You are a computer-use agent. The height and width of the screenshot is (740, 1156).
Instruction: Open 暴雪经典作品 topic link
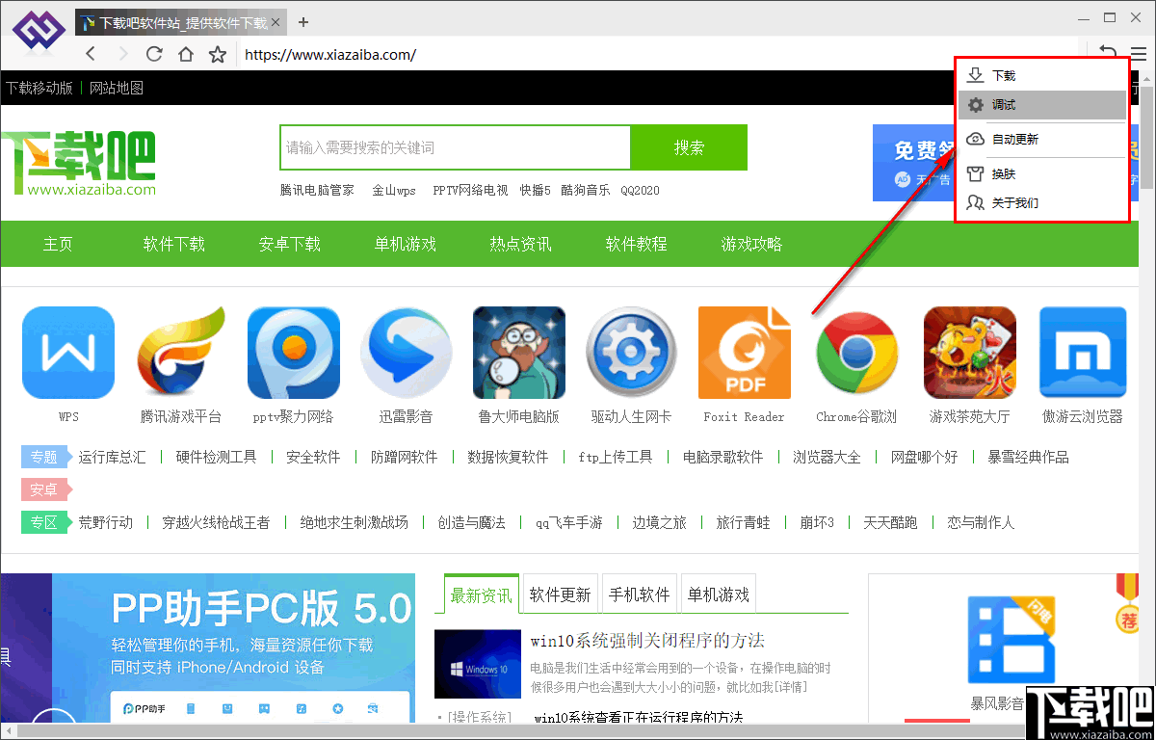coord(1028,457)
